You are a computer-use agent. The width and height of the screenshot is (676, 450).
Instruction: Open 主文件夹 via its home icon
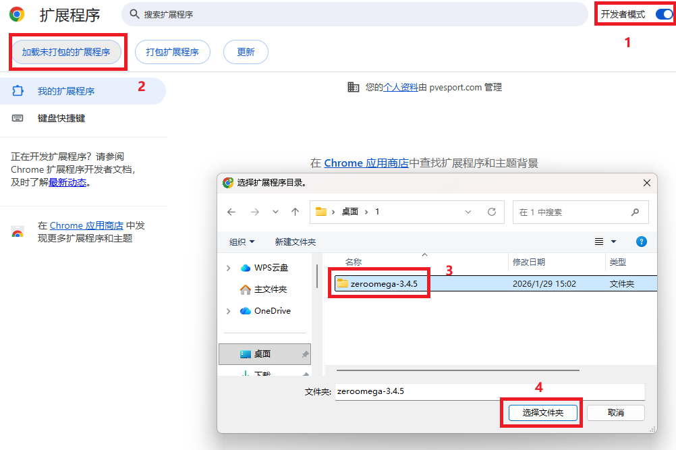click(x=245, y=289)
